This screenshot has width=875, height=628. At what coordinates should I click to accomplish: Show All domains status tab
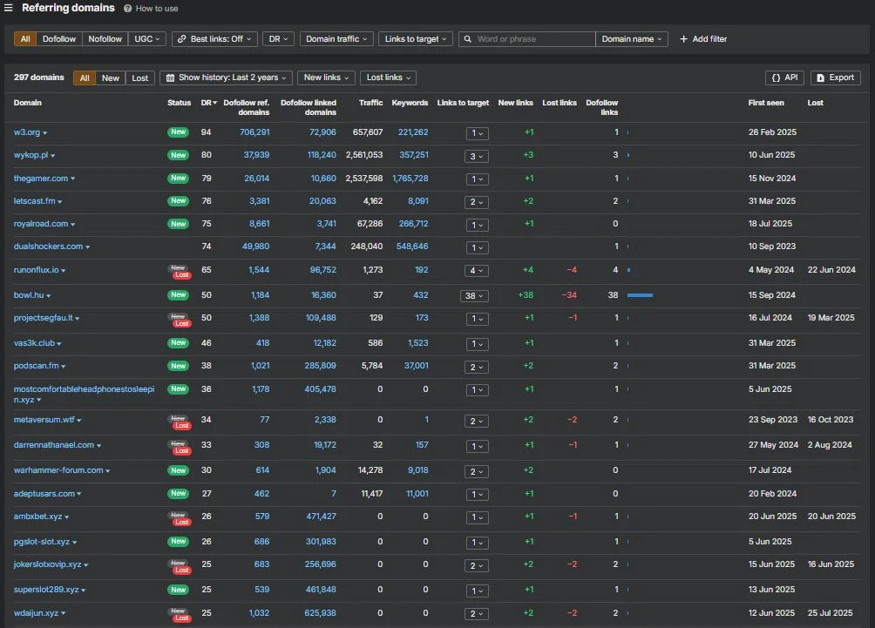coord(85,78)
